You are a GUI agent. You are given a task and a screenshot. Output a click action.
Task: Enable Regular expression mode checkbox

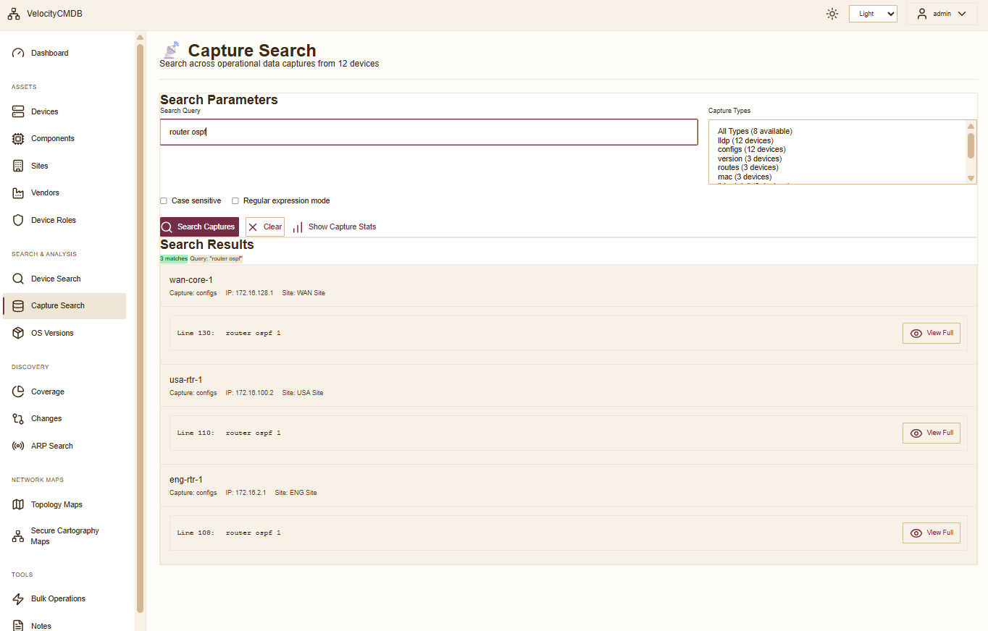(235, 200)
